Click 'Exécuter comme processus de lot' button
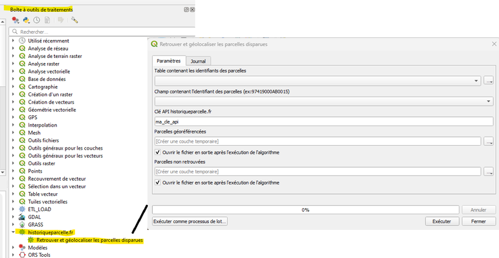 [190, 221]
